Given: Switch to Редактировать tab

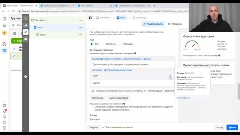Looking at the screenshot, I should [x=153, y=24].
